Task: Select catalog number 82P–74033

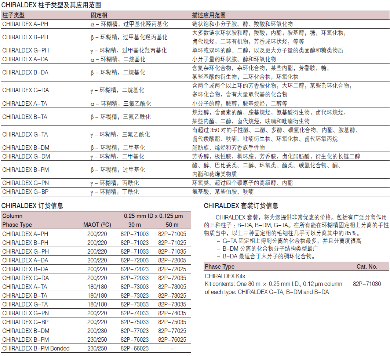Action: pyautogui.click(x=135, y=313)
